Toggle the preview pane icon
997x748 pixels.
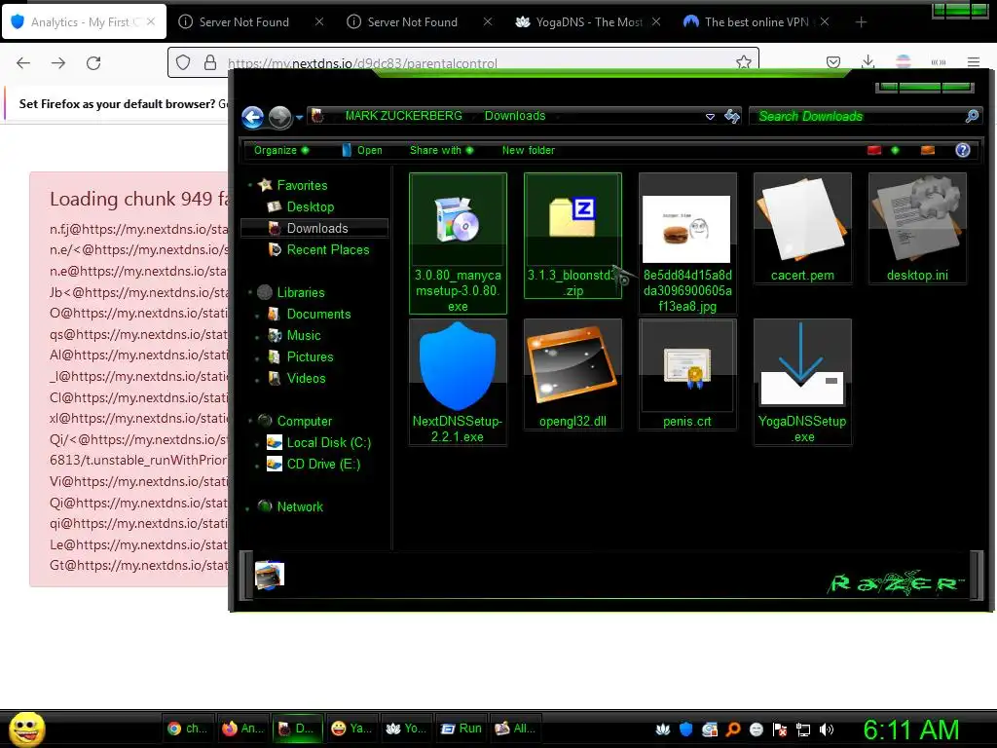[928, 150]
